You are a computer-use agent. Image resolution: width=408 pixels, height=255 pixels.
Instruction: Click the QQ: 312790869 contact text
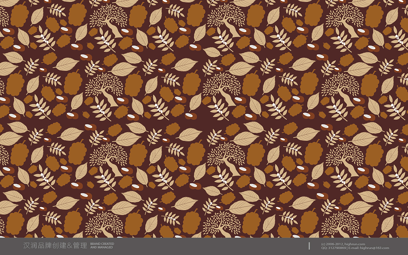pos(333,248)
